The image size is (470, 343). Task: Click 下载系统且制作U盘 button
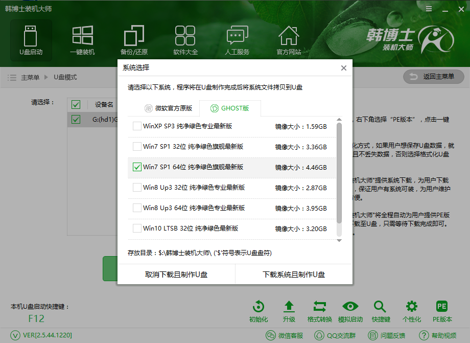tap(293, 274)
